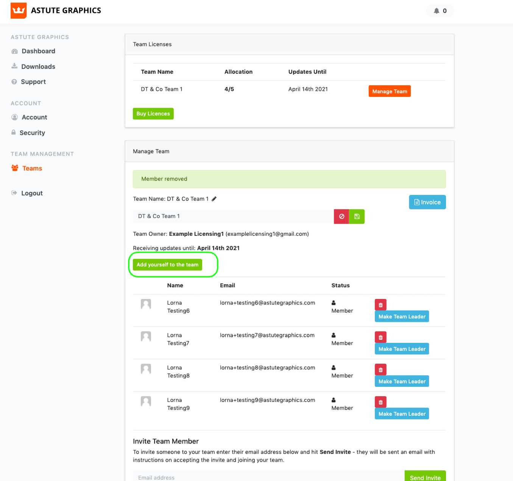Click Add yourself to the team
The width and height of the screenshot is (513, 481).
pyautogui.click(x=167, y=265)
